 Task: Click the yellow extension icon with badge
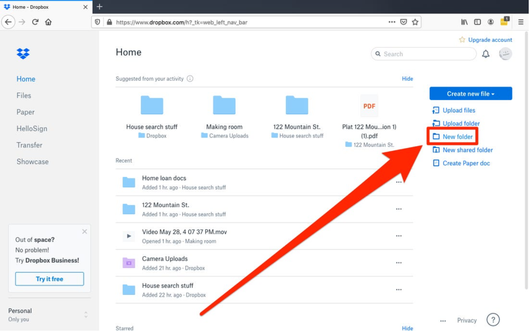(x=505, y=21)
